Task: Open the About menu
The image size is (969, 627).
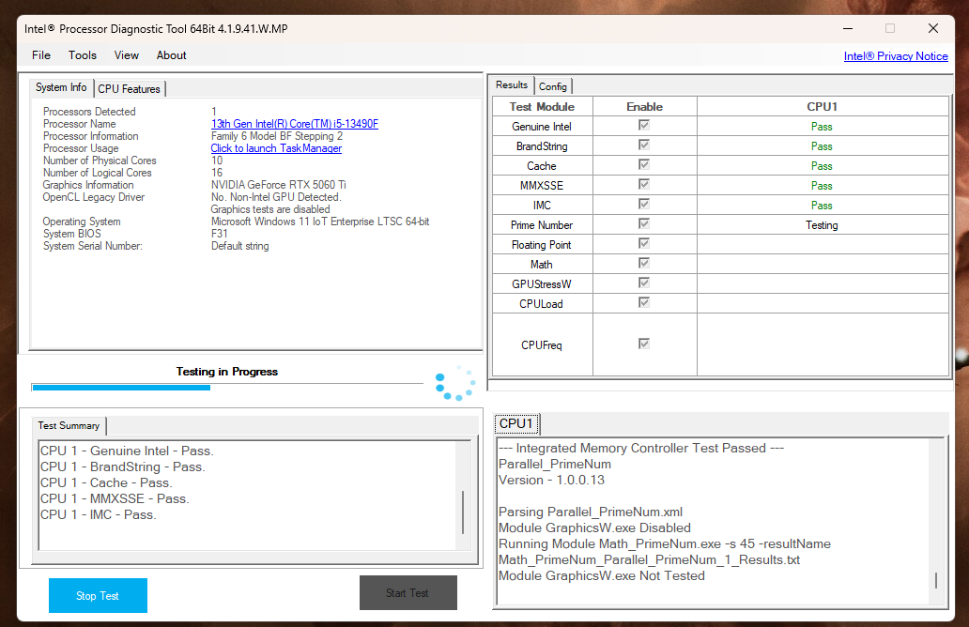Action: click(171, 55)
